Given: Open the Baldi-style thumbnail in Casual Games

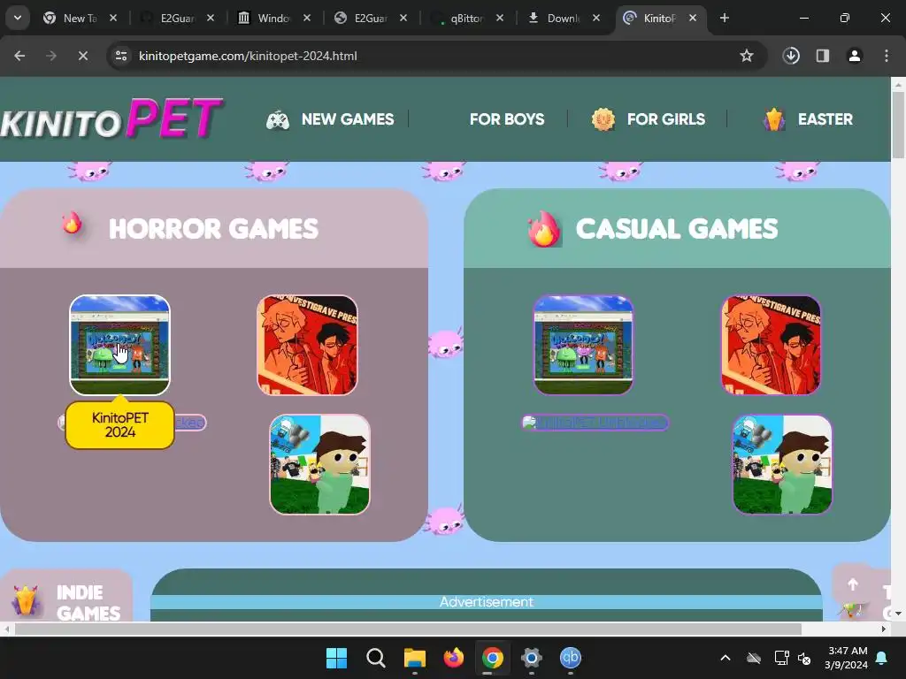Looking at the screenshot, I should click(x=782, y=464).
